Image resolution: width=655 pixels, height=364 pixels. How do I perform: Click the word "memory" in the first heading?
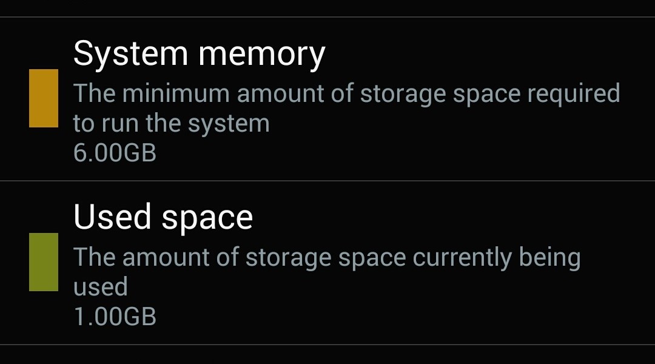click(262, 55)
